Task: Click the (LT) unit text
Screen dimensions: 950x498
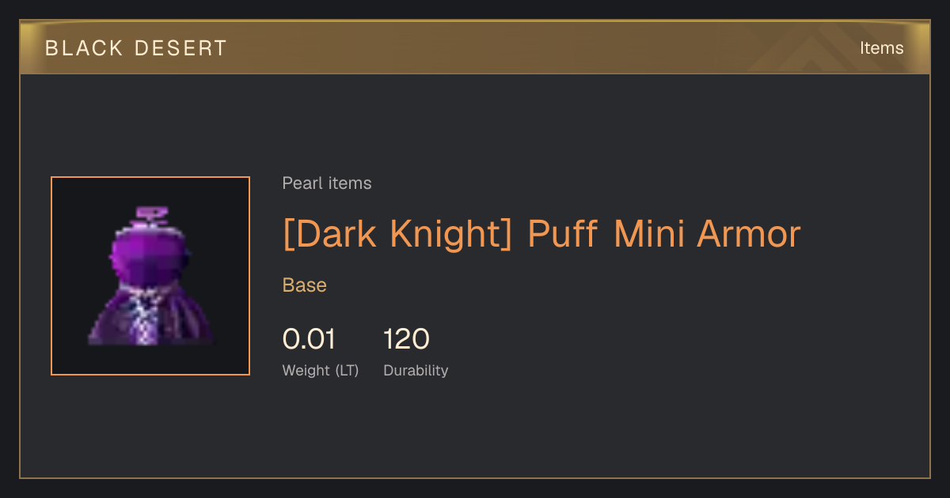Action: coord(347,371)
